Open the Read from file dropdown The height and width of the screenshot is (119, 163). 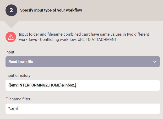[x=83, y=62]
